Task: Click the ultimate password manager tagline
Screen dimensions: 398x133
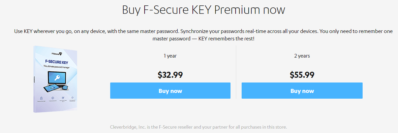Action: (x=56, y=67)
